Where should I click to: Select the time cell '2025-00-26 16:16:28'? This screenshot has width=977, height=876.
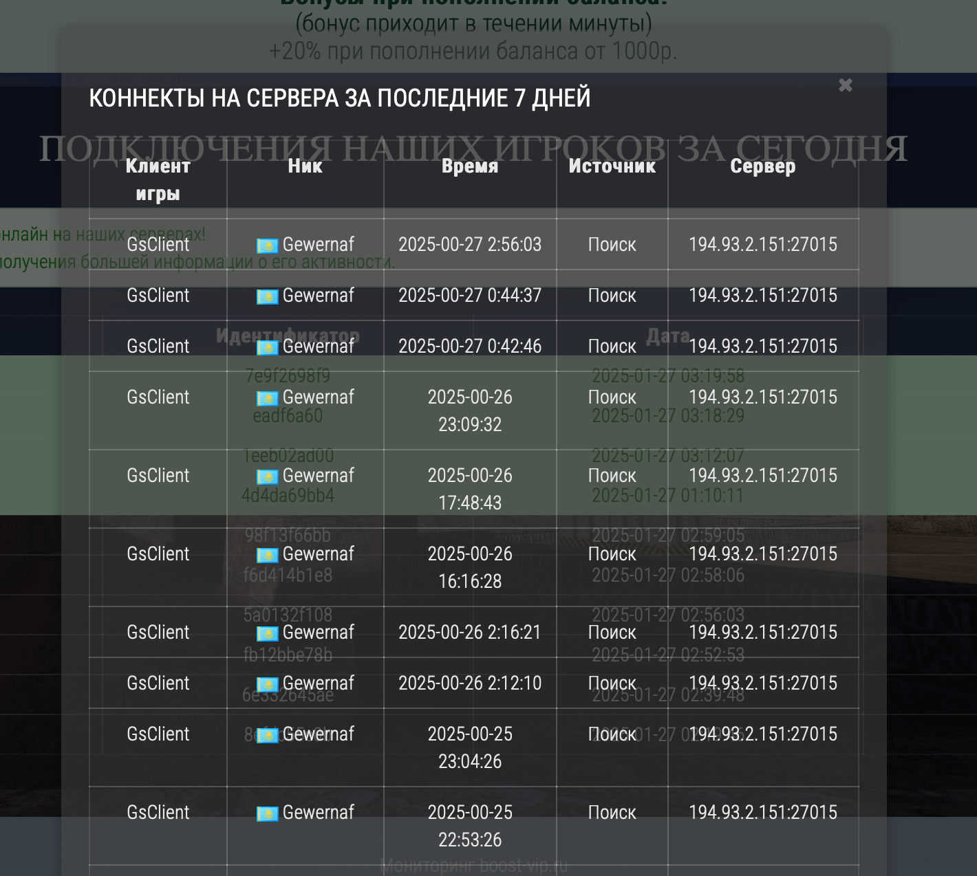pyautogui.click(x=470, y=567)
